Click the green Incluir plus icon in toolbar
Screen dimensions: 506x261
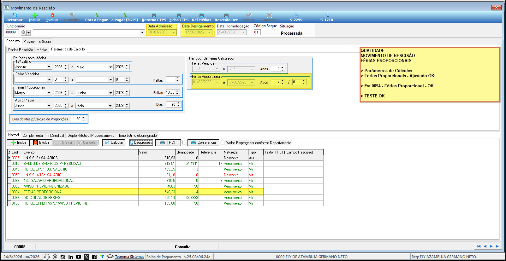35,15
